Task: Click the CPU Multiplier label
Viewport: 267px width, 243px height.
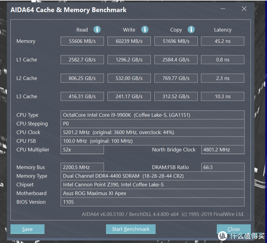Action: coord(33,150)
